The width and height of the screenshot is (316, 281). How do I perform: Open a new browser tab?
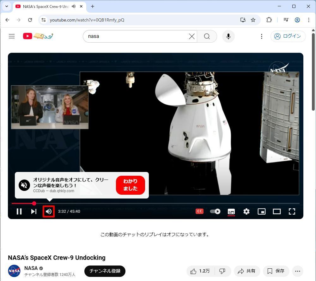[93, 6]
